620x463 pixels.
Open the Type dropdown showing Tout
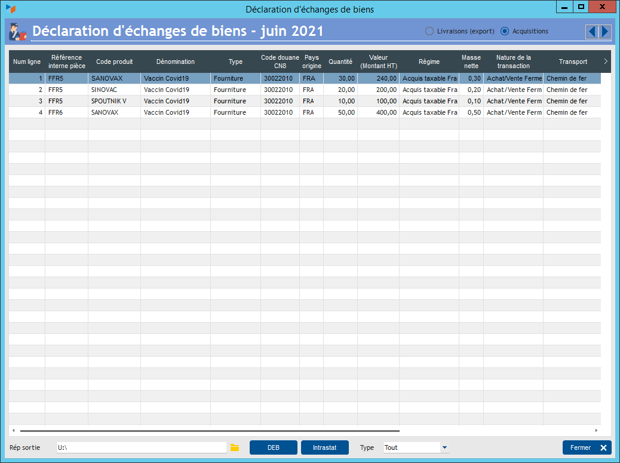click(x=444, y=447)
